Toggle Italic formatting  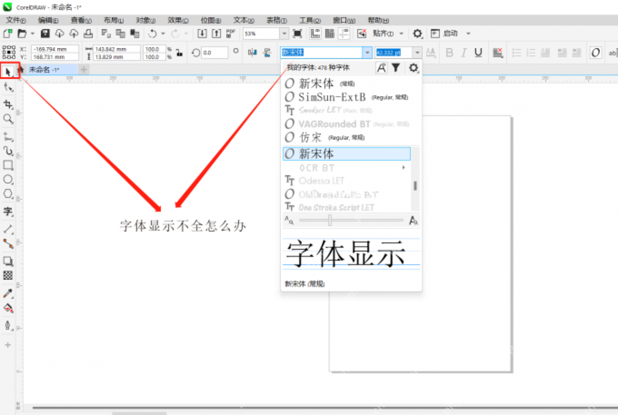click(464, 53)
